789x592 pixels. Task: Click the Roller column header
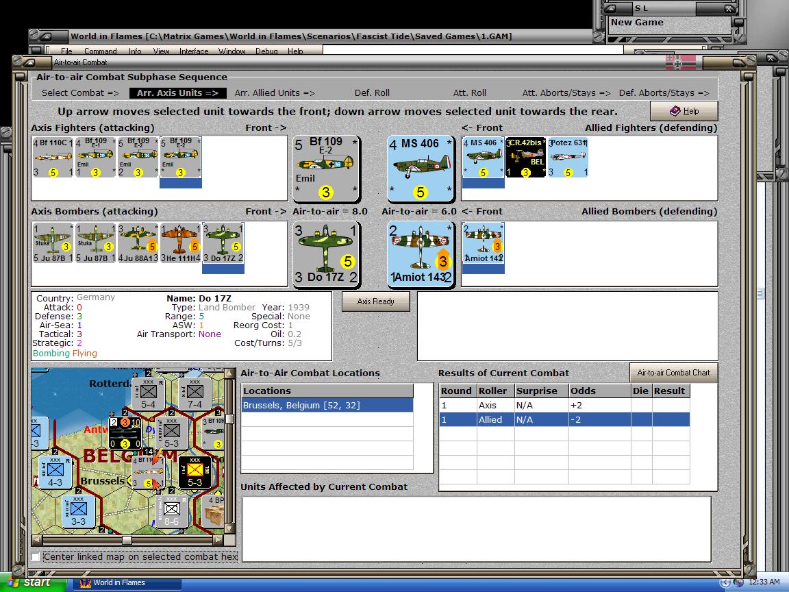(496, 391)
